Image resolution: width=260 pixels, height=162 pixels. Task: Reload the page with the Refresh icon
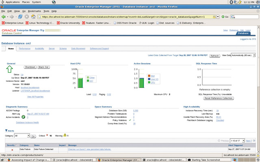click(x=20, y=17)
